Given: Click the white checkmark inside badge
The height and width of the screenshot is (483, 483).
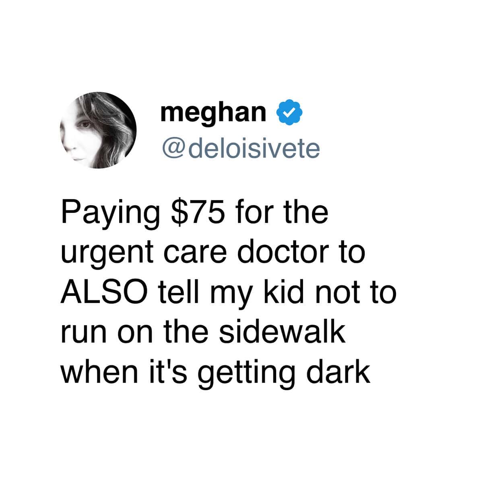Looking at the screenshot, I should coord(289,114).
